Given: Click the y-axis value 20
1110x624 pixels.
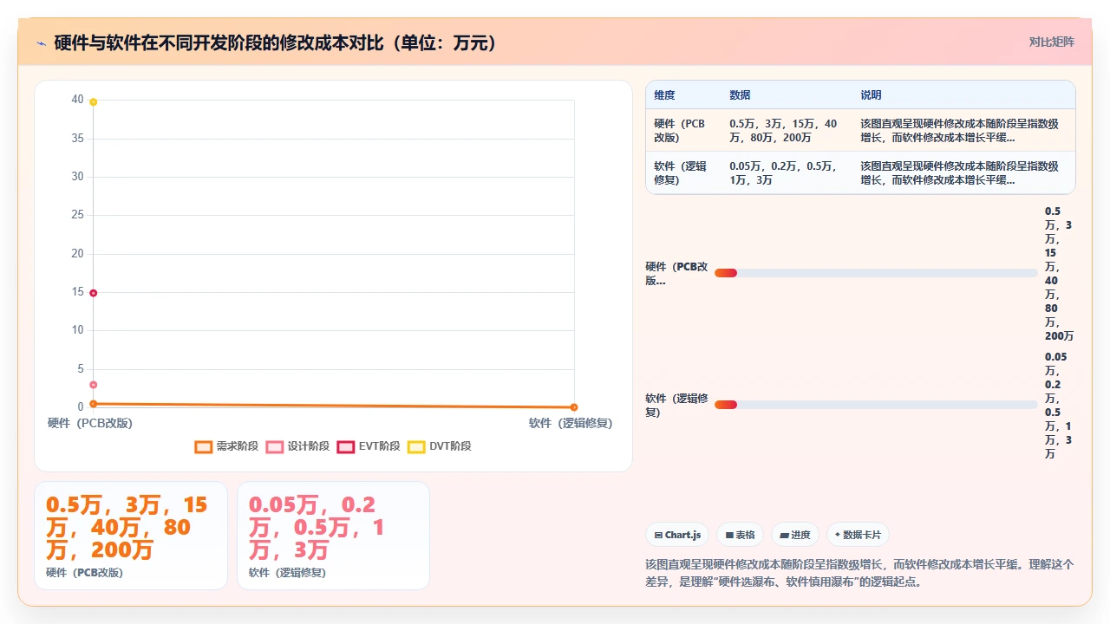Looking at the screenshot, I should coord(78,253).
